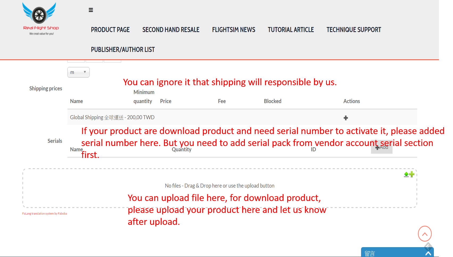Image resolution: width=453 pixels, height=257 pixels.
Task: Open TUTORIAL ARTICLE page
Action: tap(291, 30)
